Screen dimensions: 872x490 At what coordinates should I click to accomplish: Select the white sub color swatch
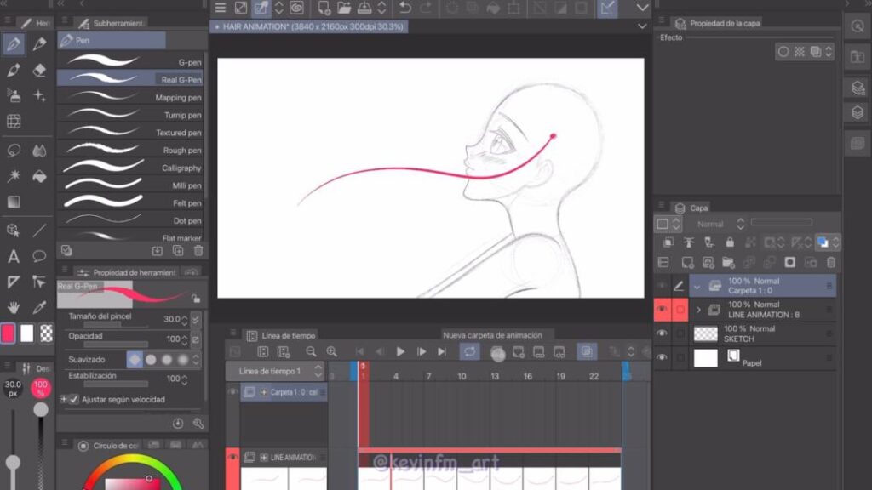point(26,333)
